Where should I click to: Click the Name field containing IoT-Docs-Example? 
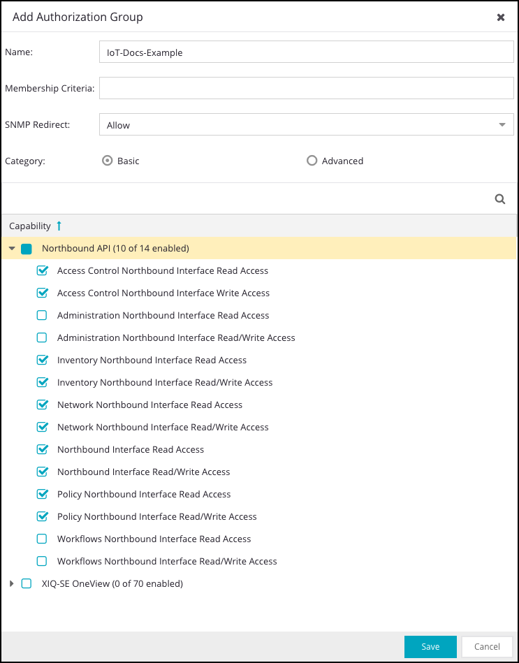click(307, 52)
